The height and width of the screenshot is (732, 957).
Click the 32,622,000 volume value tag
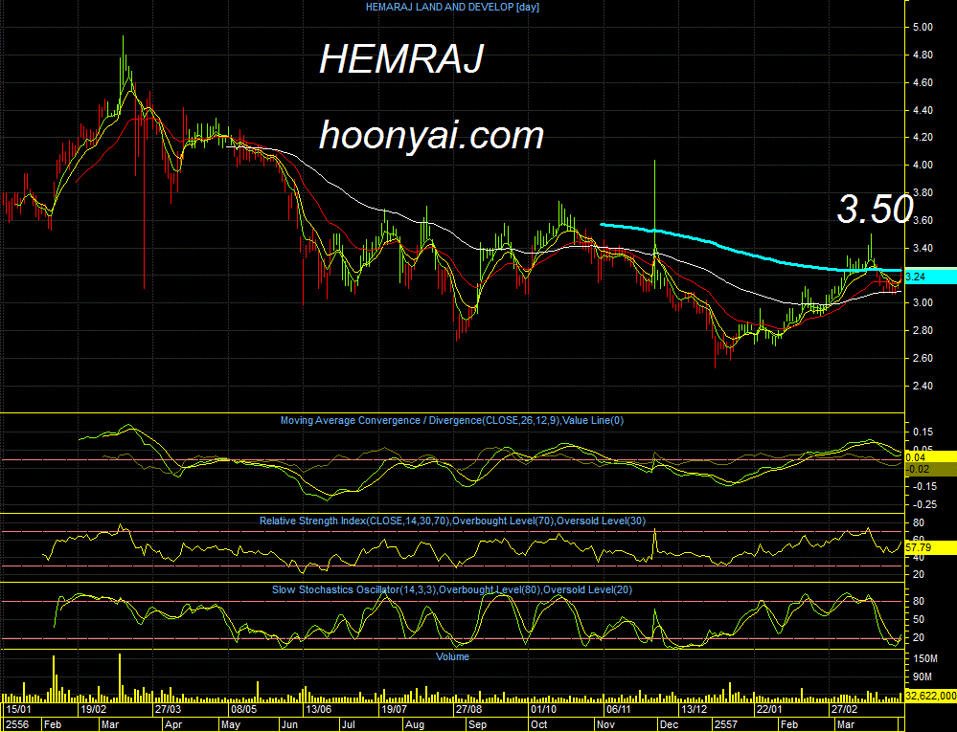930,696
